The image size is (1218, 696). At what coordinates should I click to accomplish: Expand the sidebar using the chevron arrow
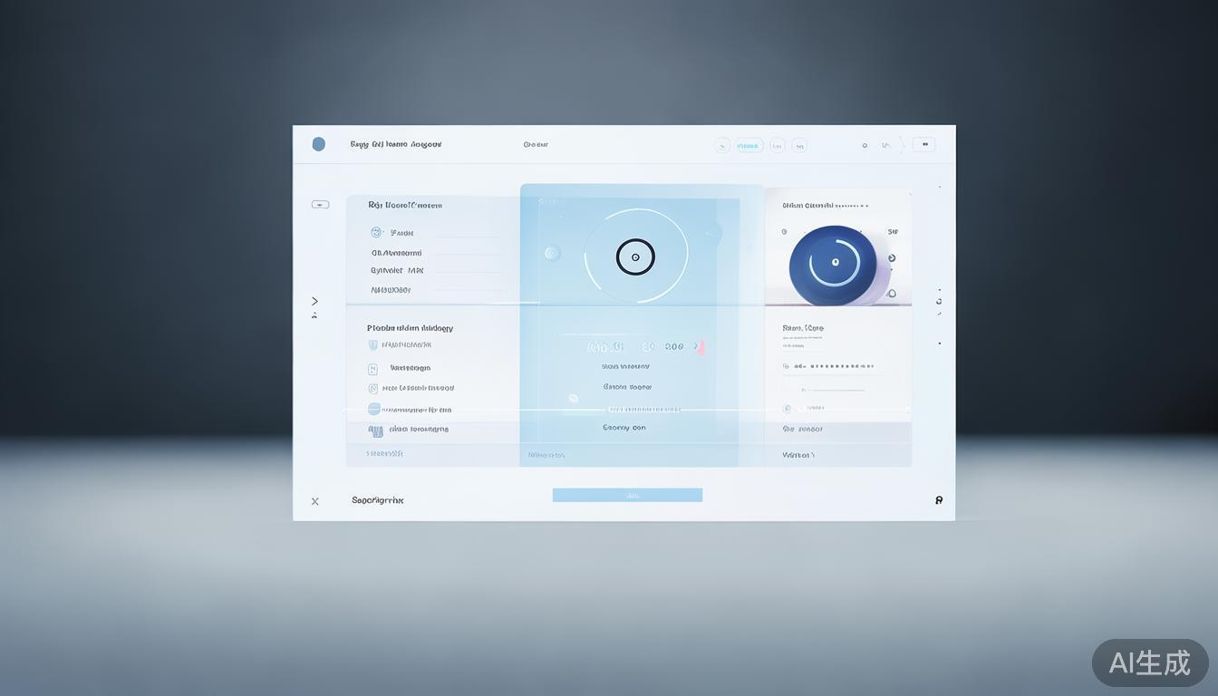coord(314,301)
